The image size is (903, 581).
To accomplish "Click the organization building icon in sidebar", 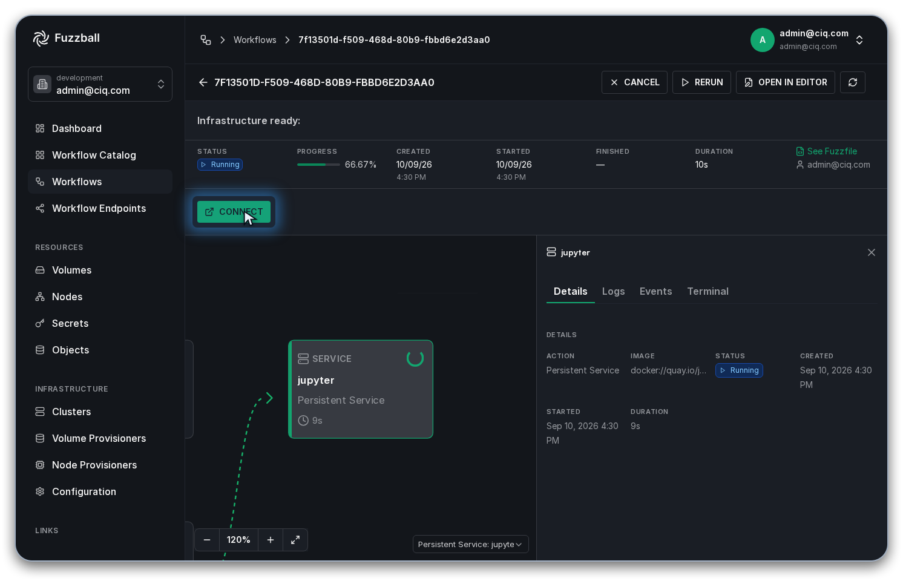I will (x=42, y=84).
